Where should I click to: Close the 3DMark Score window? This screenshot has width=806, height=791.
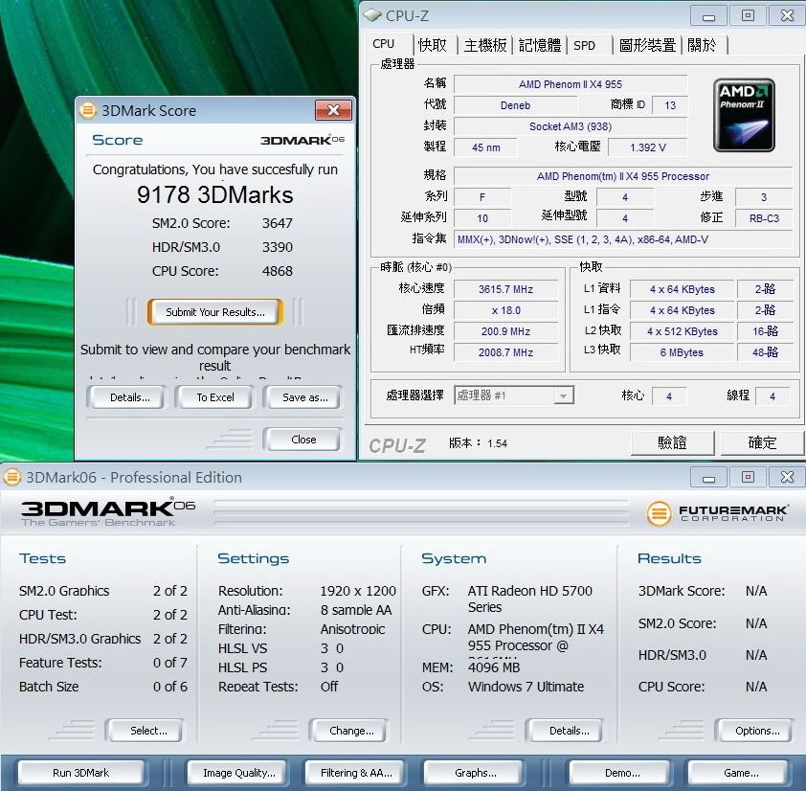click(x=332, y=110)
